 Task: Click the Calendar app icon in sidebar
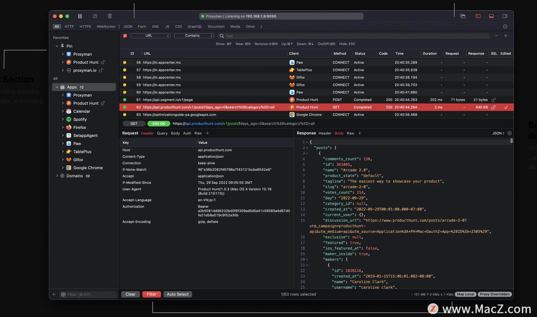[69, 111]
